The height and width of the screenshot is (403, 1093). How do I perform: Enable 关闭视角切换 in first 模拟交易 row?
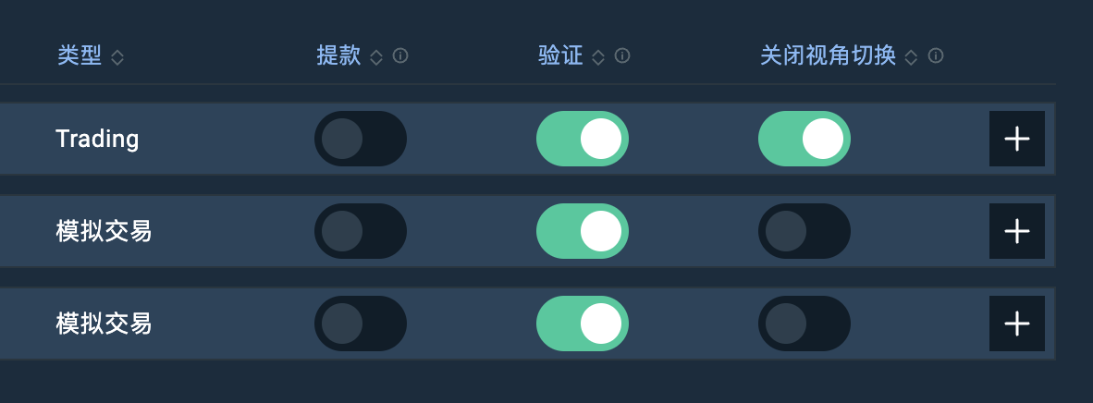tap(804, 231)
